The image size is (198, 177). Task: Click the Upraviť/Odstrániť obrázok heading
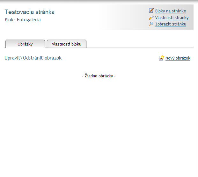33,58
